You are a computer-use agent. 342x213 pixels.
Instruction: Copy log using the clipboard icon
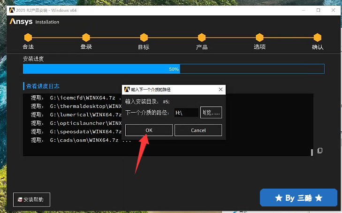[320, 151]
